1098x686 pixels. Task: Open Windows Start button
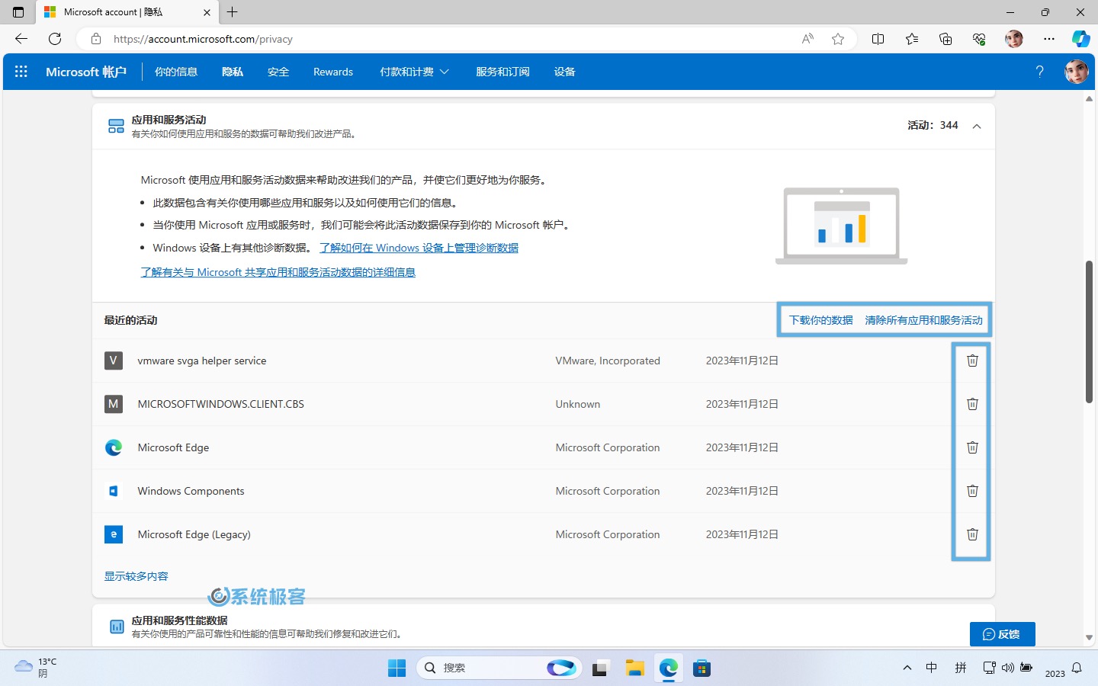(x=396, y=668)
